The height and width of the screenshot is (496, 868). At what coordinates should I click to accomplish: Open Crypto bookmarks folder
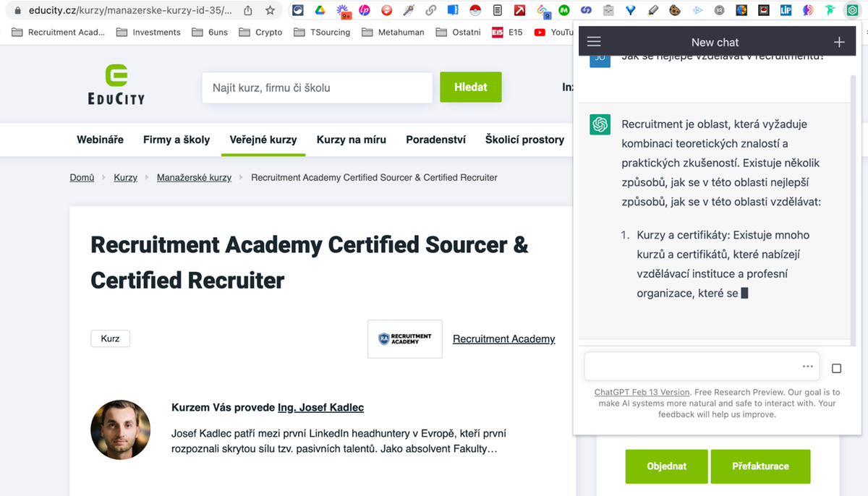click(260, 32)
